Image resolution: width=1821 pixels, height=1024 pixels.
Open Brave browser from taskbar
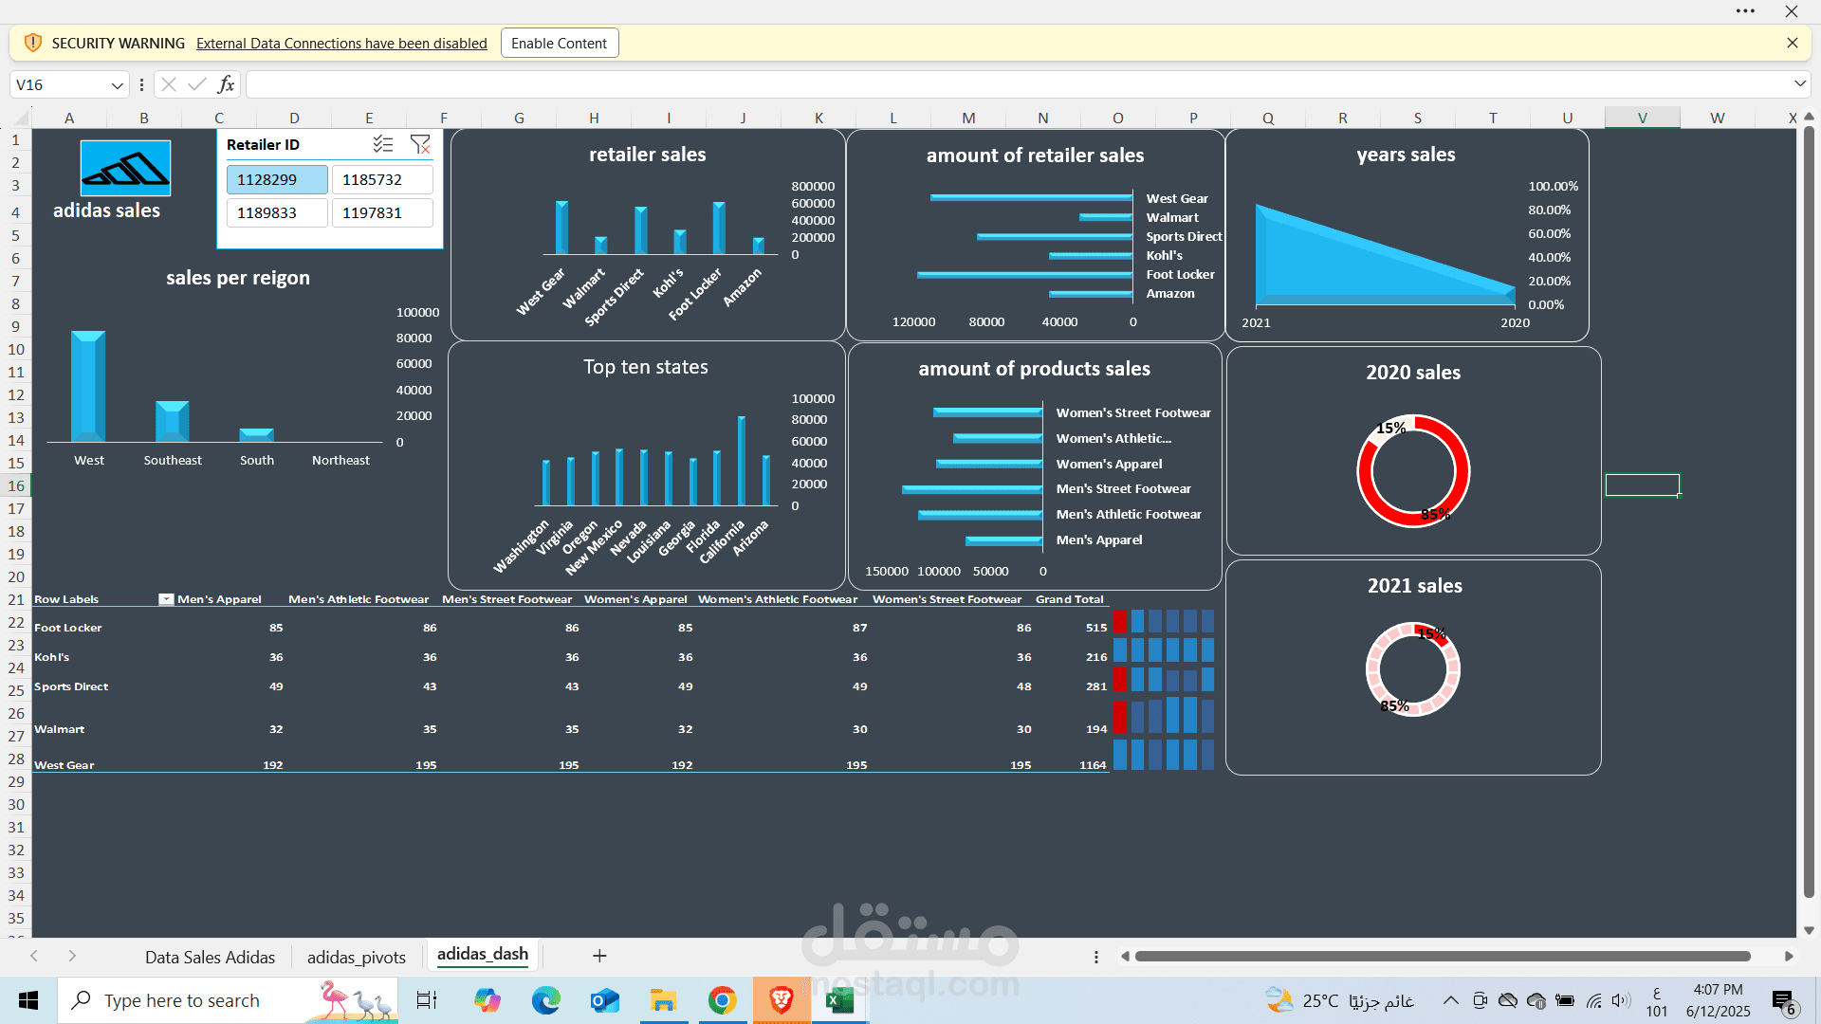coord(782,1000)
